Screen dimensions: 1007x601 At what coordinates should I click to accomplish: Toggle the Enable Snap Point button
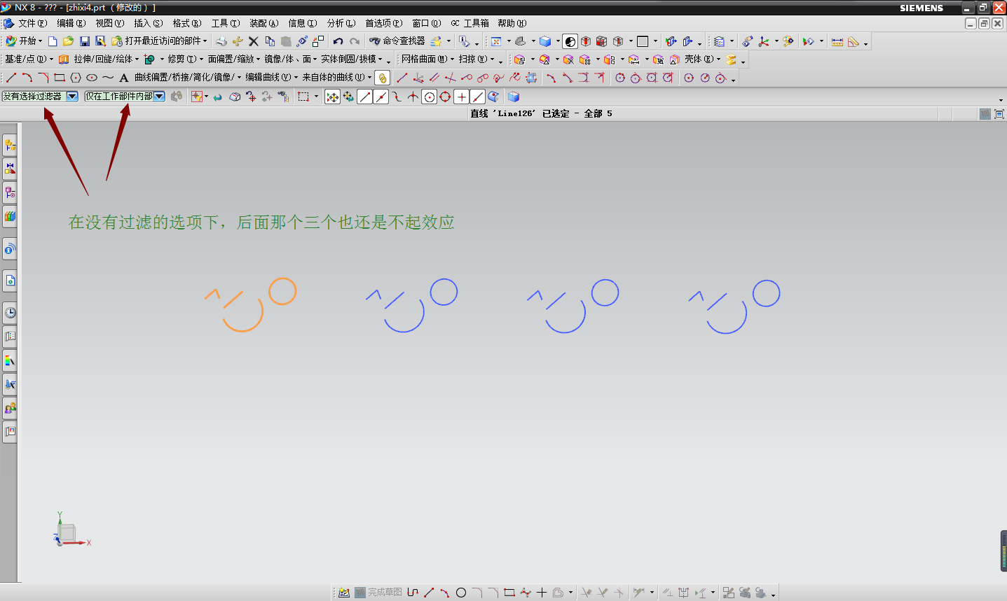[332, 97]
